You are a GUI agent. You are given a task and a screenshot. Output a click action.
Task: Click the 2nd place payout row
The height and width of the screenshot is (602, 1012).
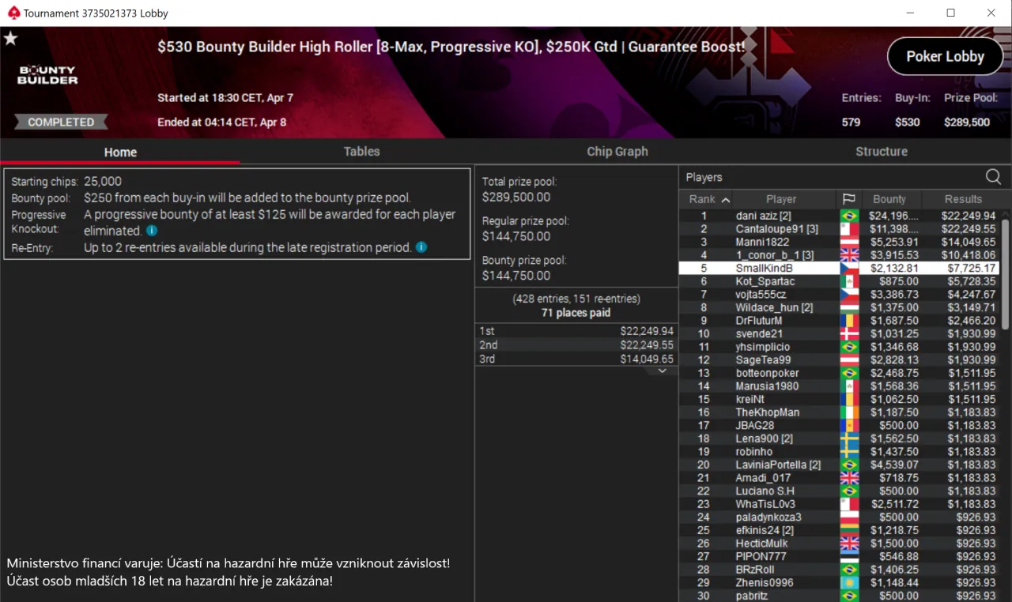pyautogui.click(x=576, y=345)
